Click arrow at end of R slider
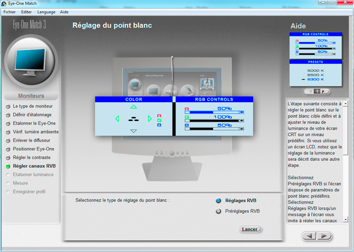The image size is (354, 252). click(241, 112)
